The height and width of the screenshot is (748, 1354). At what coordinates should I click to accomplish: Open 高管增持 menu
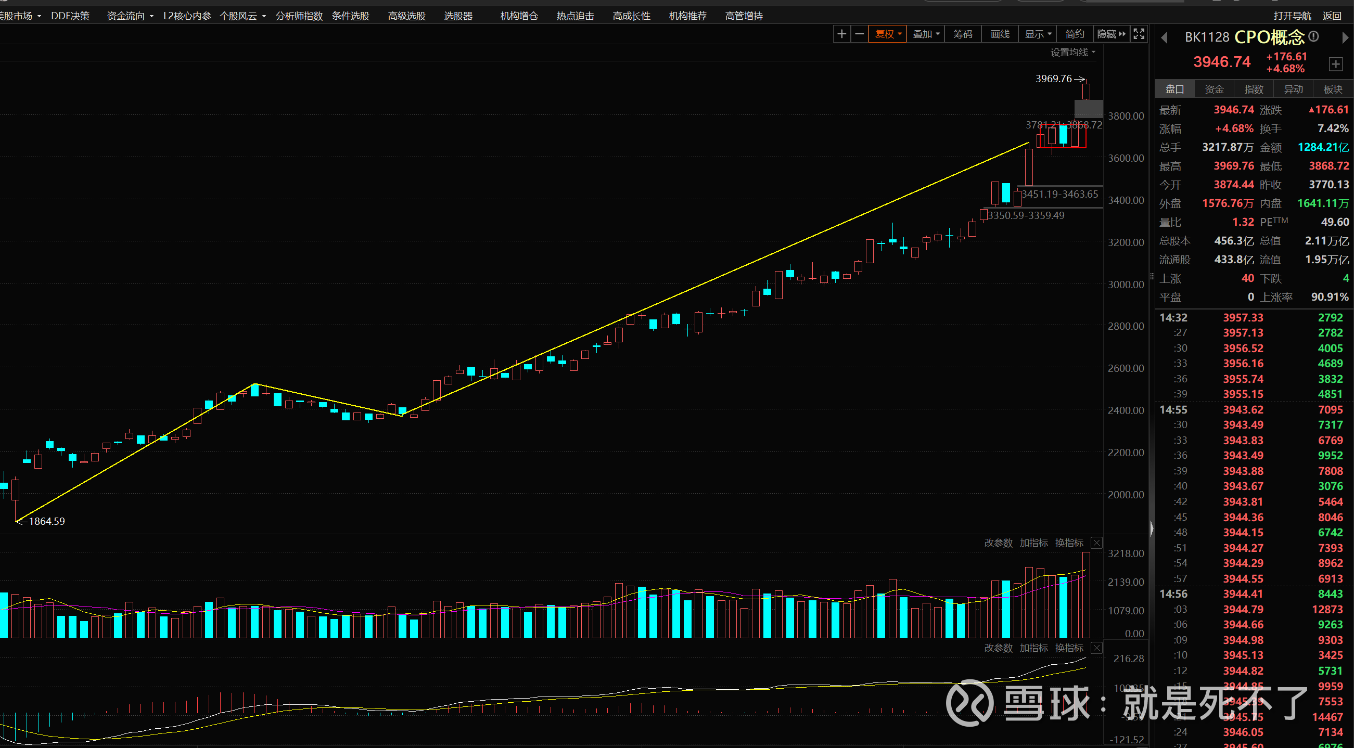pyautogui.click(x=744, y=16)
